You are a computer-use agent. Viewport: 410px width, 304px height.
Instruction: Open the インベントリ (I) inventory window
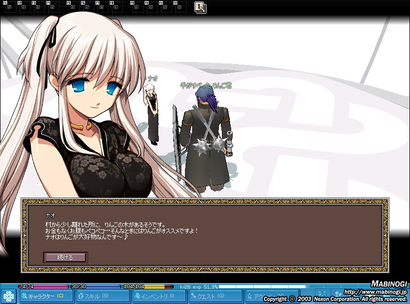click(159, 296)
